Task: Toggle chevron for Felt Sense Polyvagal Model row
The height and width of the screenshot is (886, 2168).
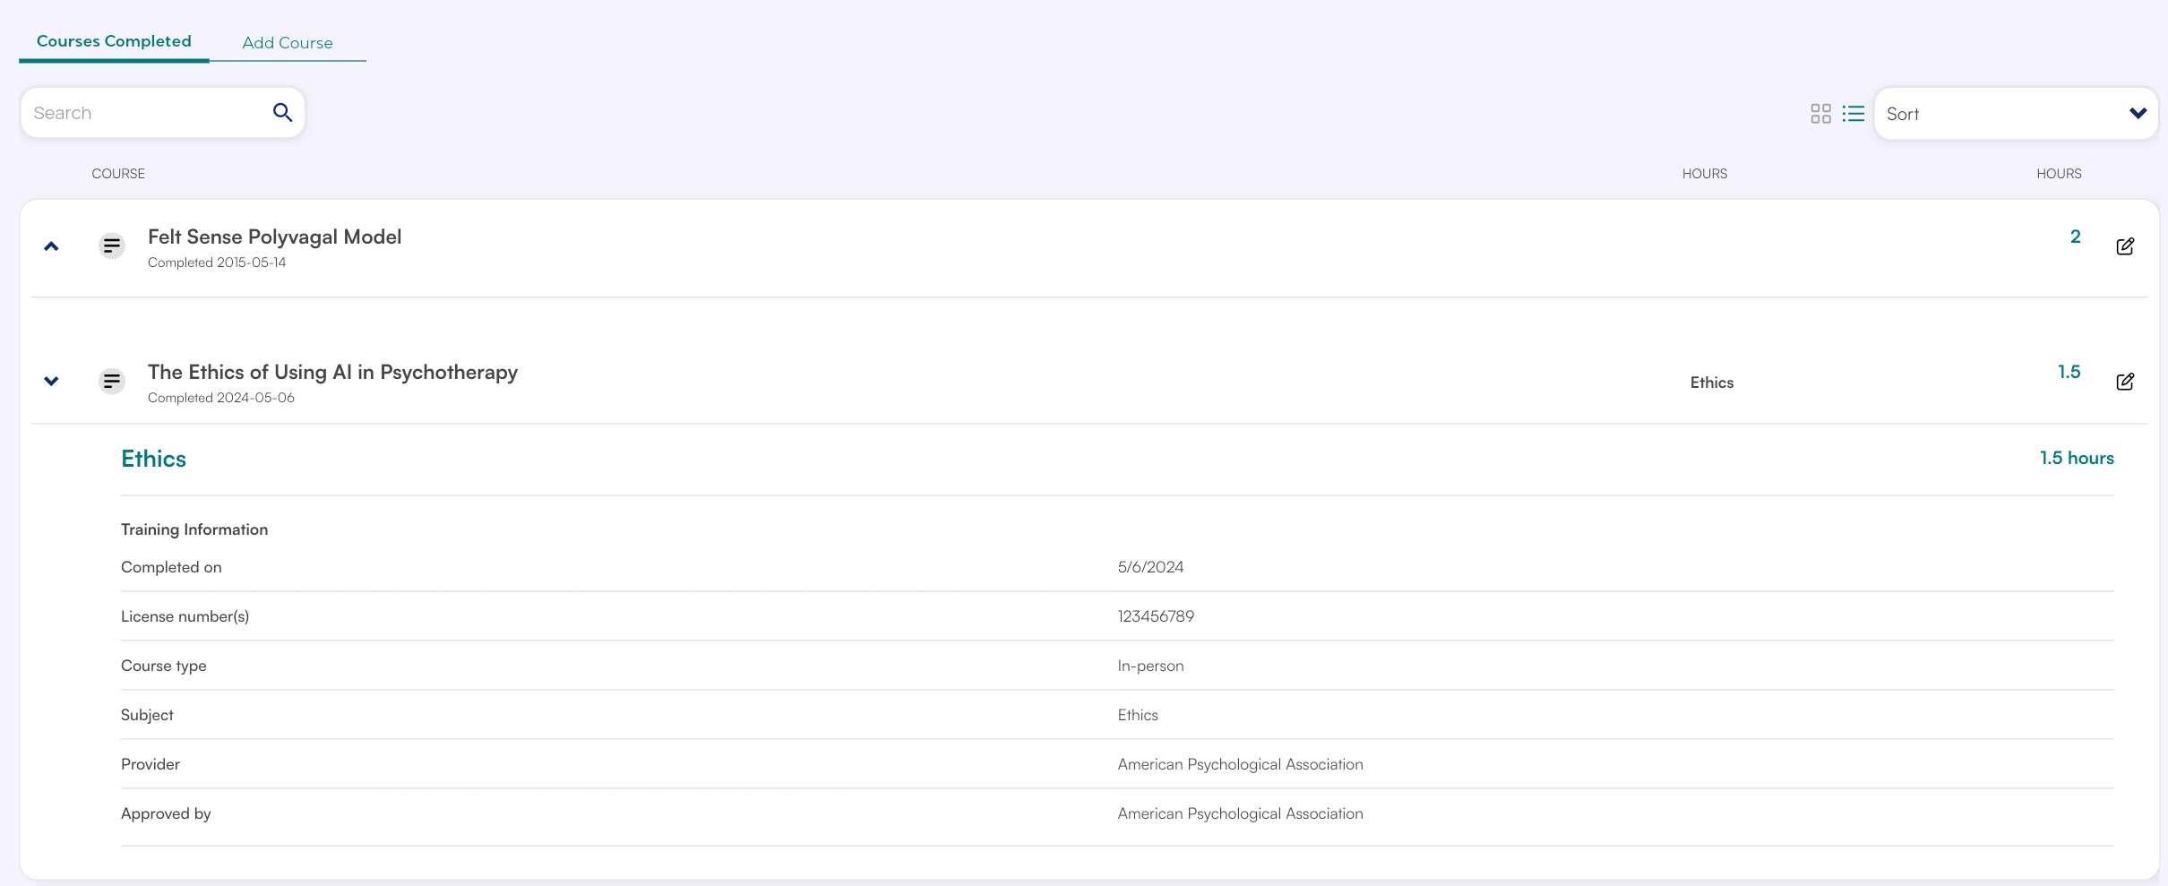Action: pos(52,246)
